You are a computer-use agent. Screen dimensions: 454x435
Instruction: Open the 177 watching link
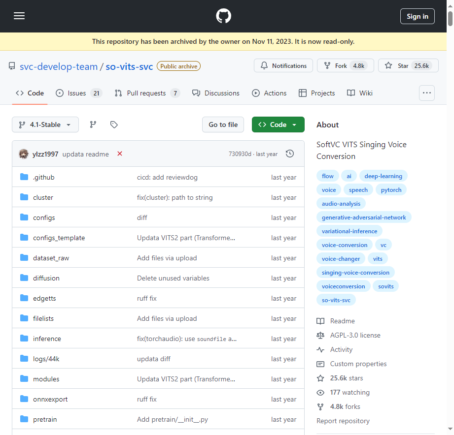343,393
